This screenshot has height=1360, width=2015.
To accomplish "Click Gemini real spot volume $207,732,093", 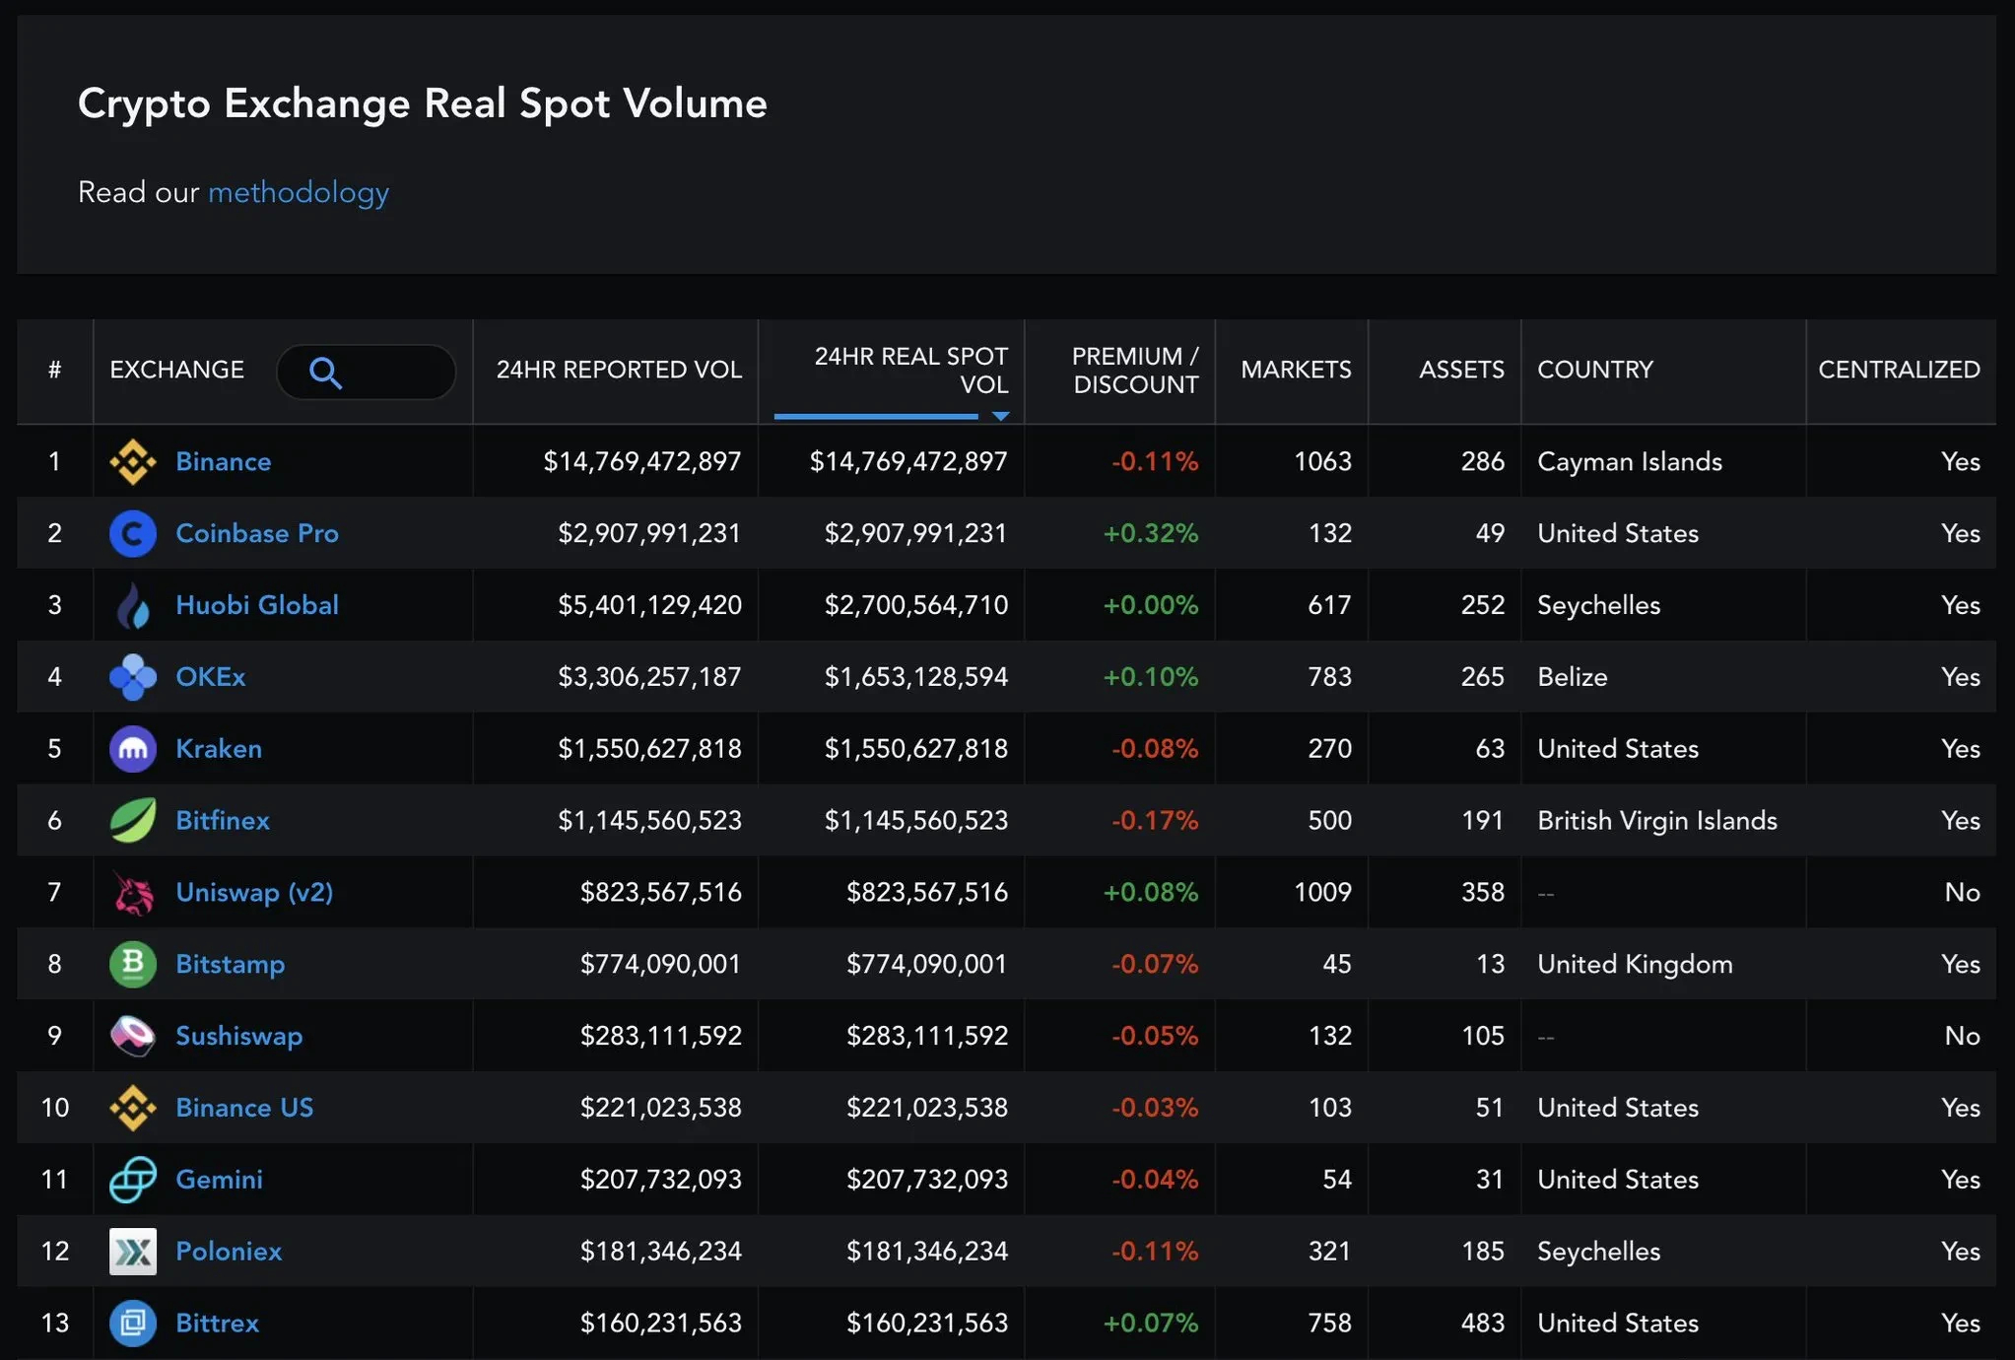I will coord(927,1180).
